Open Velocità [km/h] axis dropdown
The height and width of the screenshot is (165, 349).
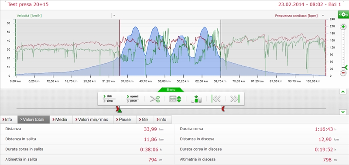(x=114, y=16)
